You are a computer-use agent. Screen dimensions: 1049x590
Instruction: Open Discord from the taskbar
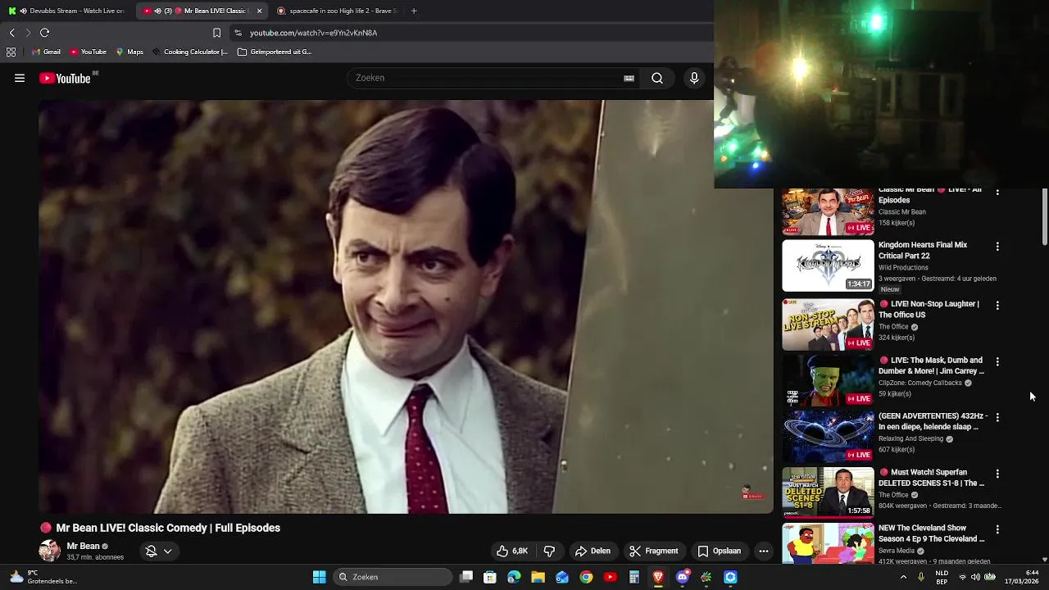point(682,577)
